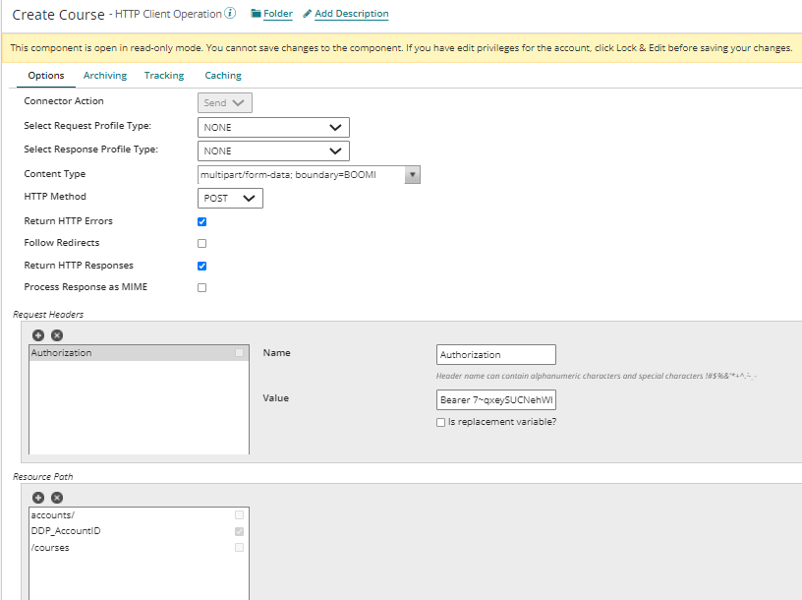Remove the selected Resource Path segment
802x600 pixels.
click(x=55, y=498)
